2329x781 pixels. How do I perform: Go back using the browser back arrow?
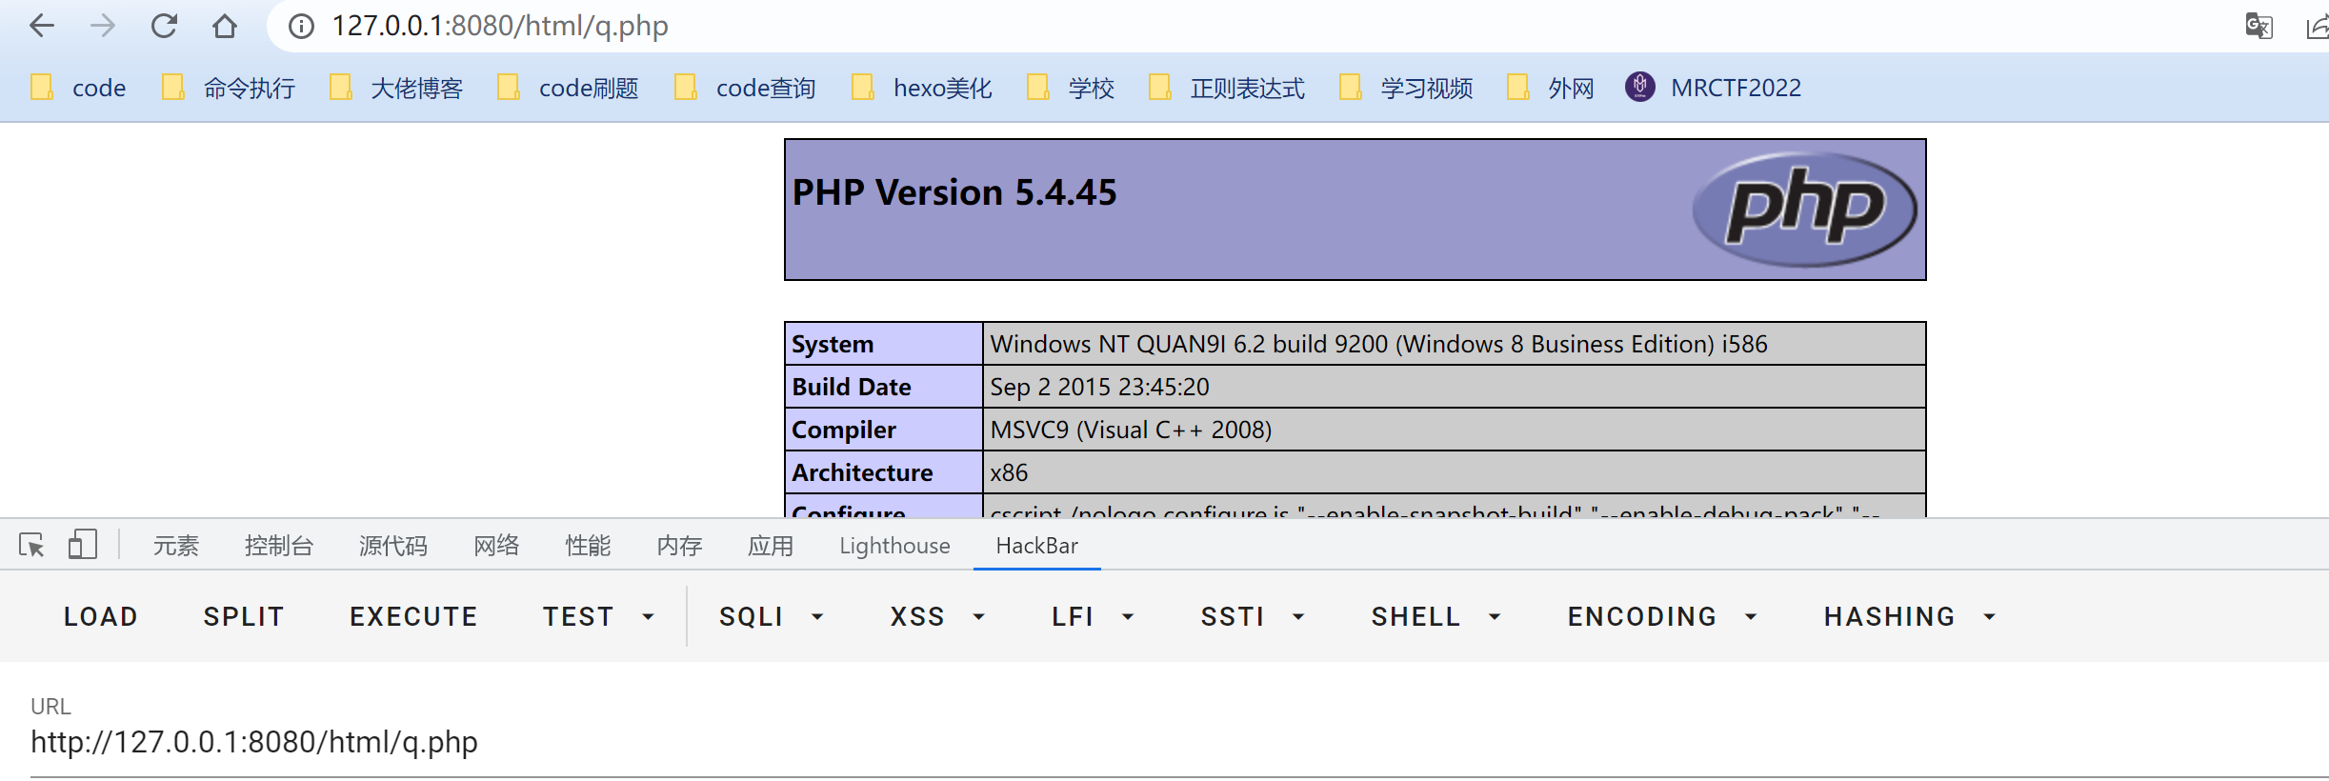[x=42, y=26]
